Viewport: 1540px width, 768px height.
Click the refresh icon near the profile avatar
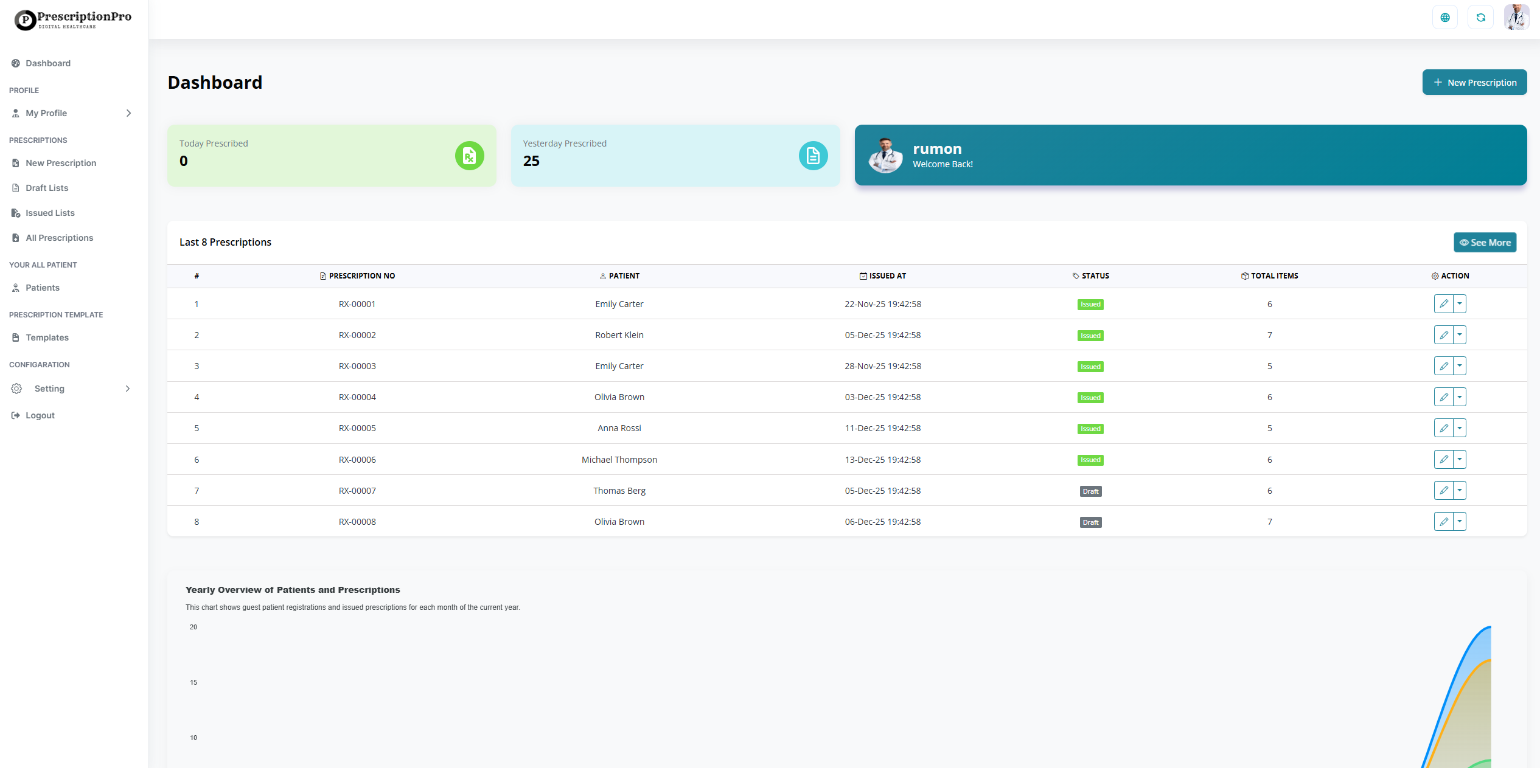1481,17
